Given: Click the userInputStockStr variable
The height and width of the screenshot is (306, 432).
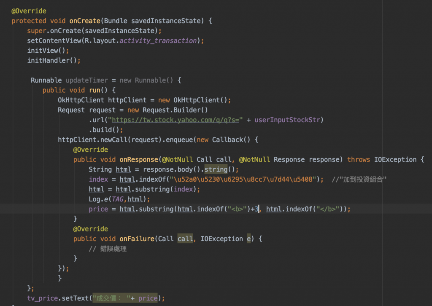Looking at the screenshot, I should (x=287, y=120).
